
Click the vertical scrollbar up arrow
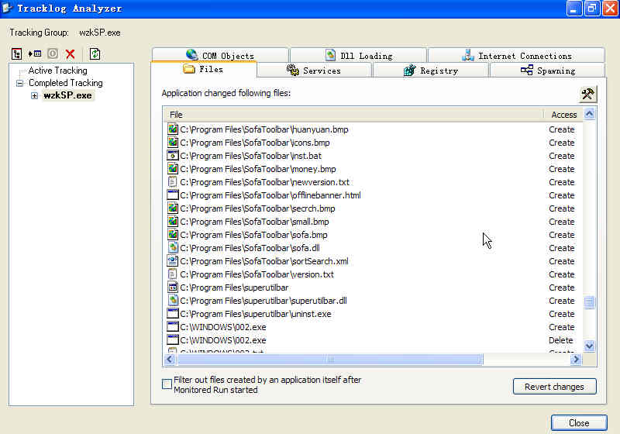(589, 114)
